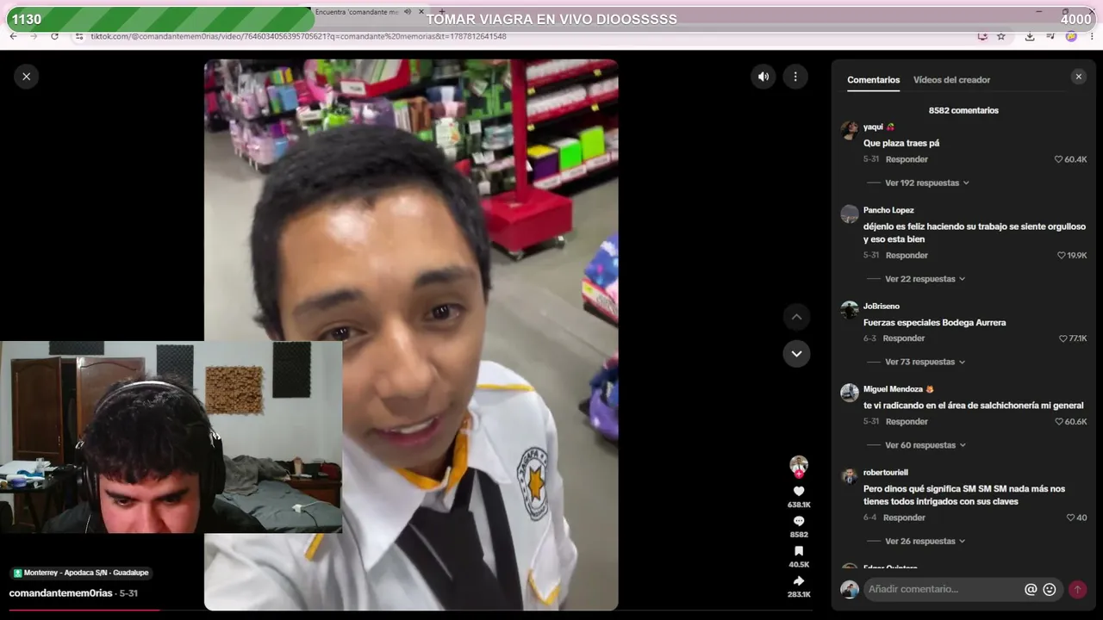Screen dimensions: 1103x620
Task: Expand Ver 22 respuestas
Action: (x=925, y=280)
